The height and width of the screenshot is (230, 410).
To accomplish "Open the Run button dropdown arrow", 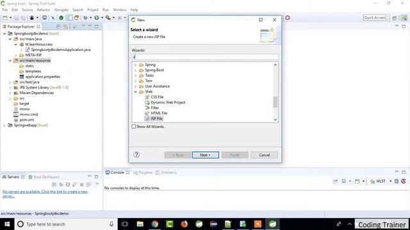I will (x=102, y=18).
